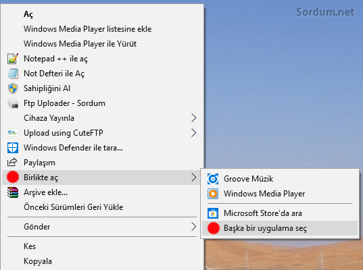Choose Windows Defender ile tara...
The image size is (363, 270).
click(x=101, y=148)
